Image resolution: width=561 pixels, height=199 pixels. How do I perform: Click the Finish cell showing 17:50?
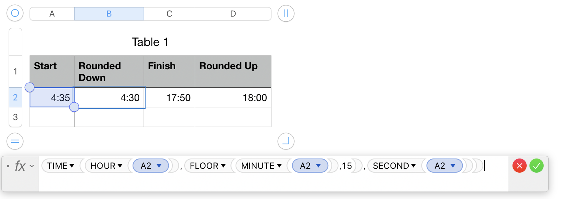click(169, 98)
